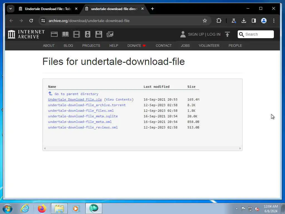Open Windows Media Player from taskbar
The width and height of the screenshot is (285, 214).
coord(76,208)
